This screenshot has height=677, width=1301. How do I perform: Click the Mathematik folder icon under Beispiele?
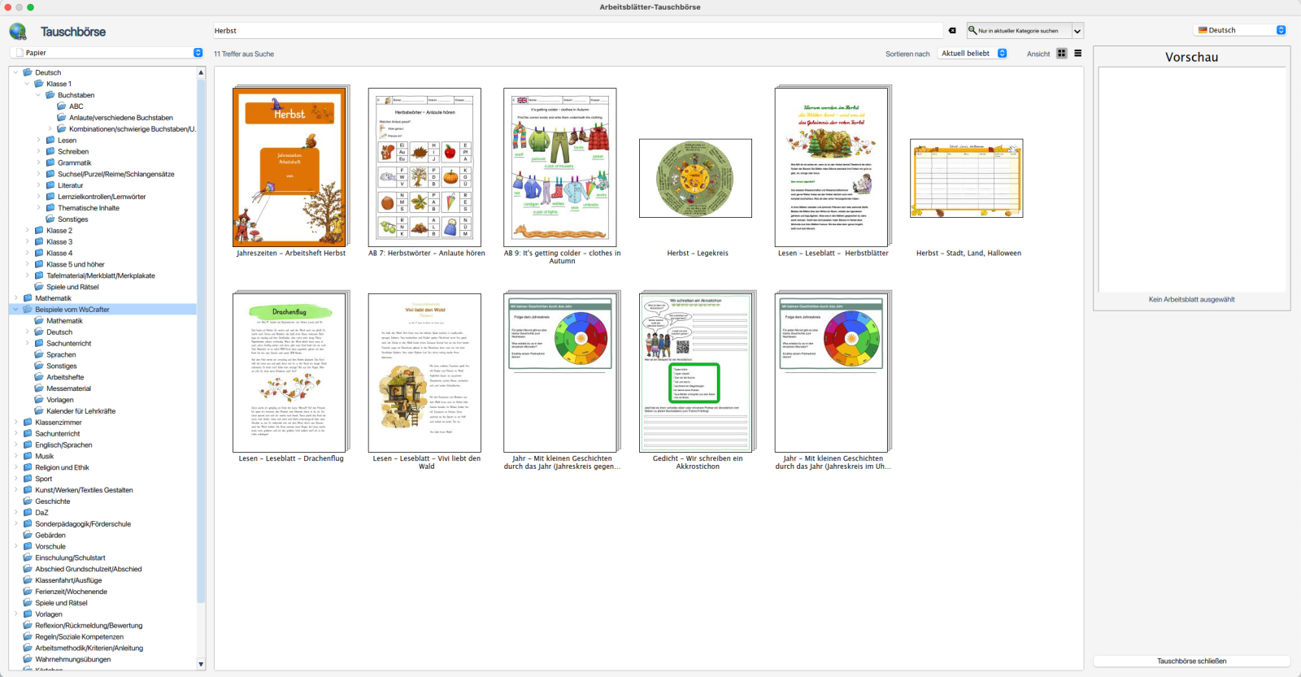pyautogui.click(x=39, y=321)
